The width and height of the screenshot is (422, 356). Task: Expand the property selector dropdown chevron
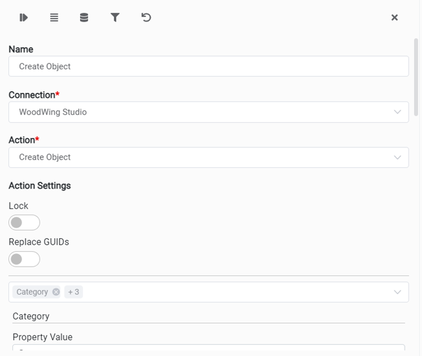(x=397, y=292)
